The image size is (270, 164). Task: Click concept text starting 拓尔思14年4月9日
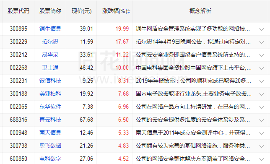[193, 42]
